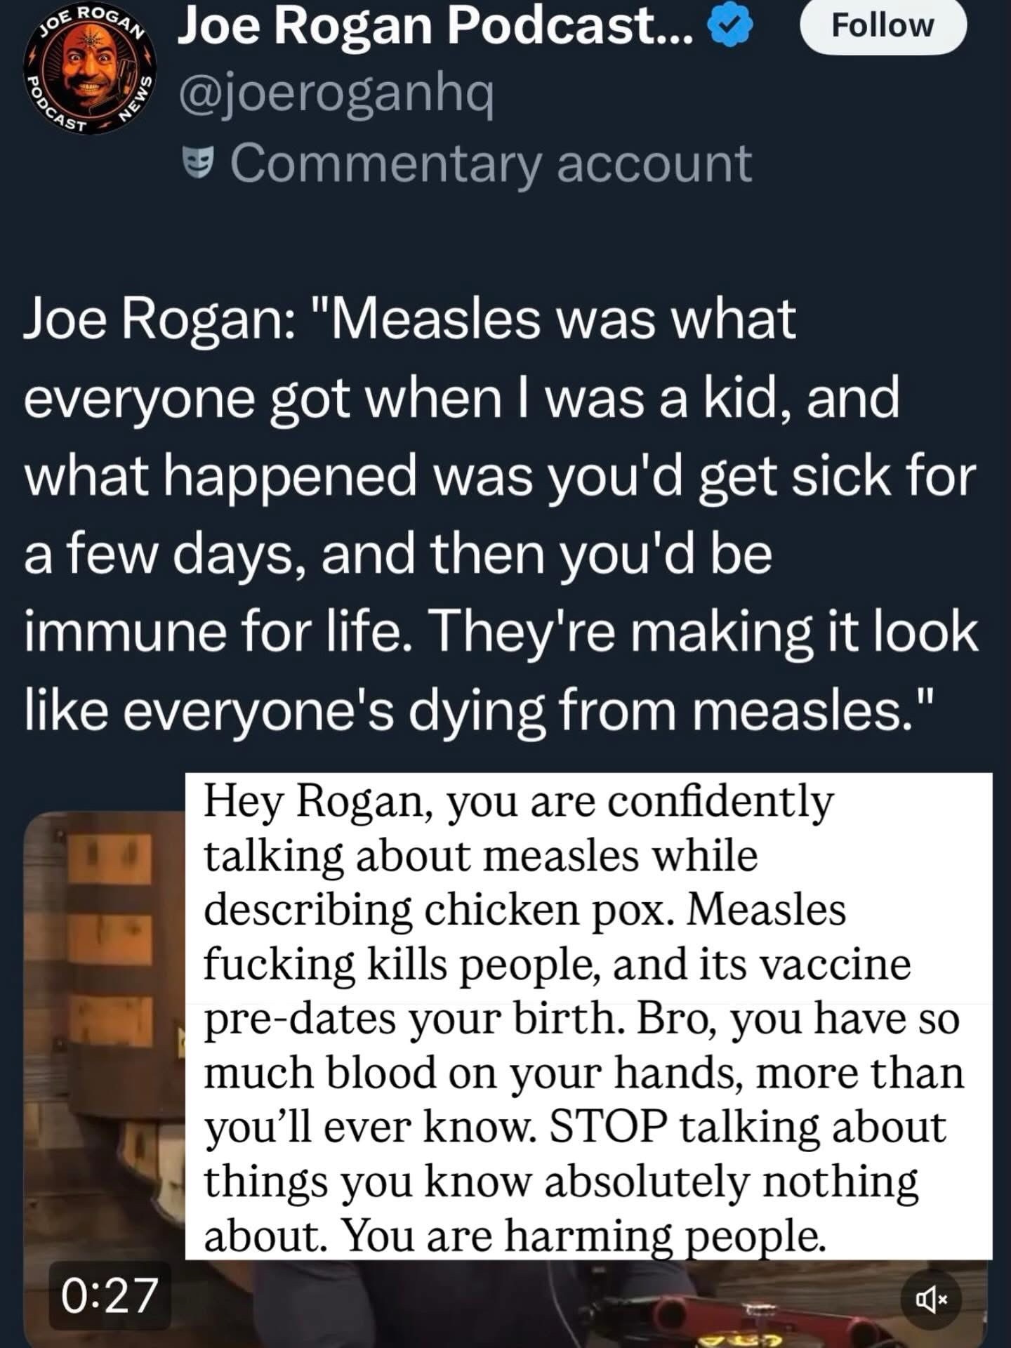
Task: Click the blue verified checkmark badge
Action: point(733,27)
